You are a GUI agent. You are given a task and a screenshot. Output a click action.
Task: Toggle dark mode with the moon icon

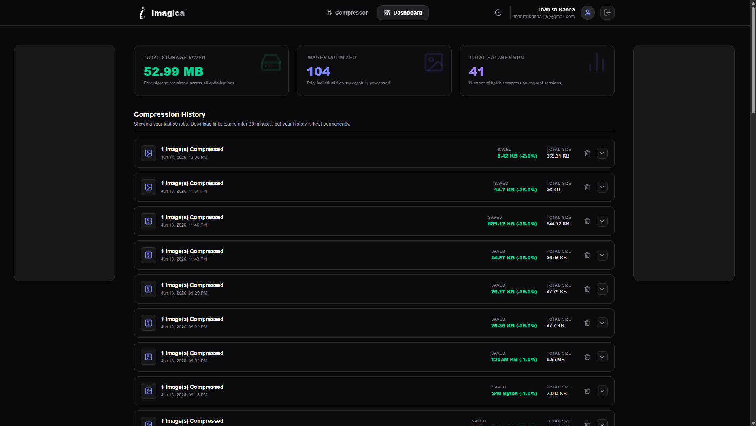click(x=498, y=13)
